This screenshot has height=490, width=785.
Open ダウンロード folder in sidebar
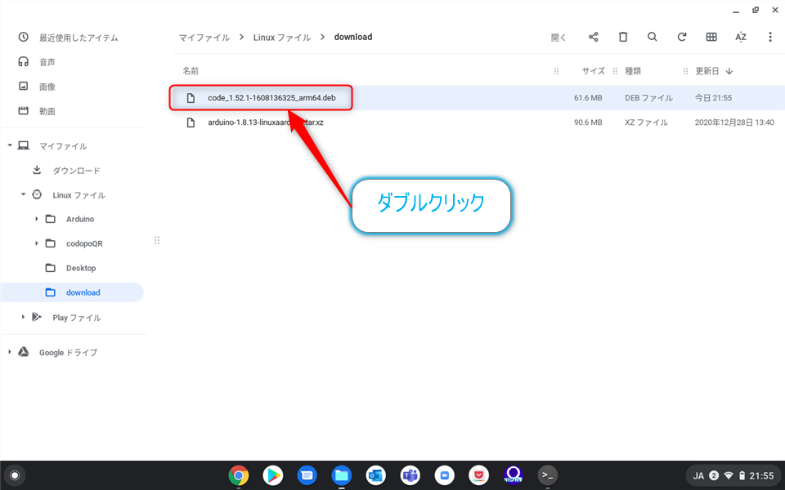click(76, 171)
